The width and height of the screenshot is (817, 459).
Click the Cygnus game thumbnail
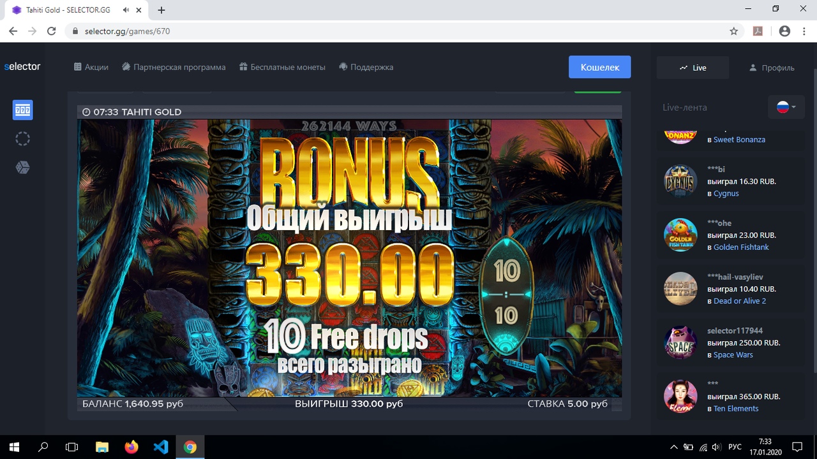click(680, 181)
